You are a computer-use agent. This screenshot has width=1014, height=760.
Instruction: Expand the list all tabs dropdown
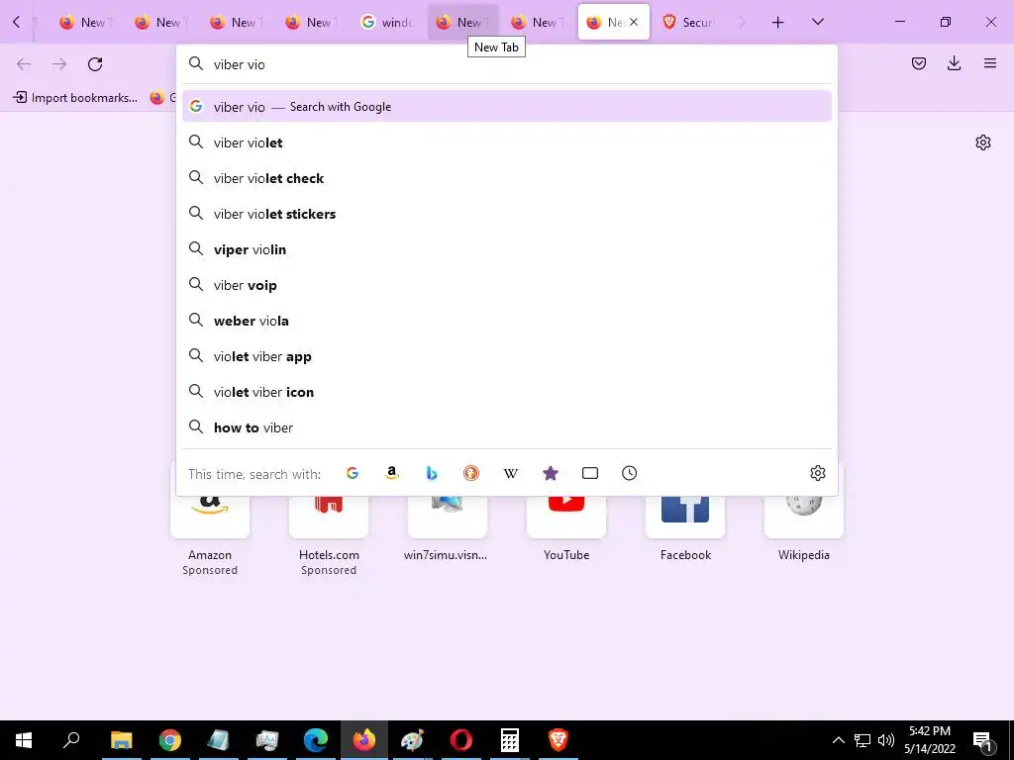click(817, 22)
